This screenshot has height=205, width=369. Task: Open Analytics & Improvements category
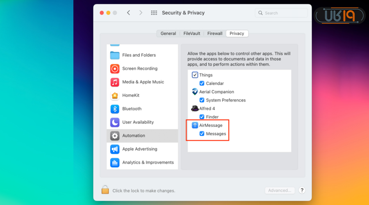click(x=148, y=162)
